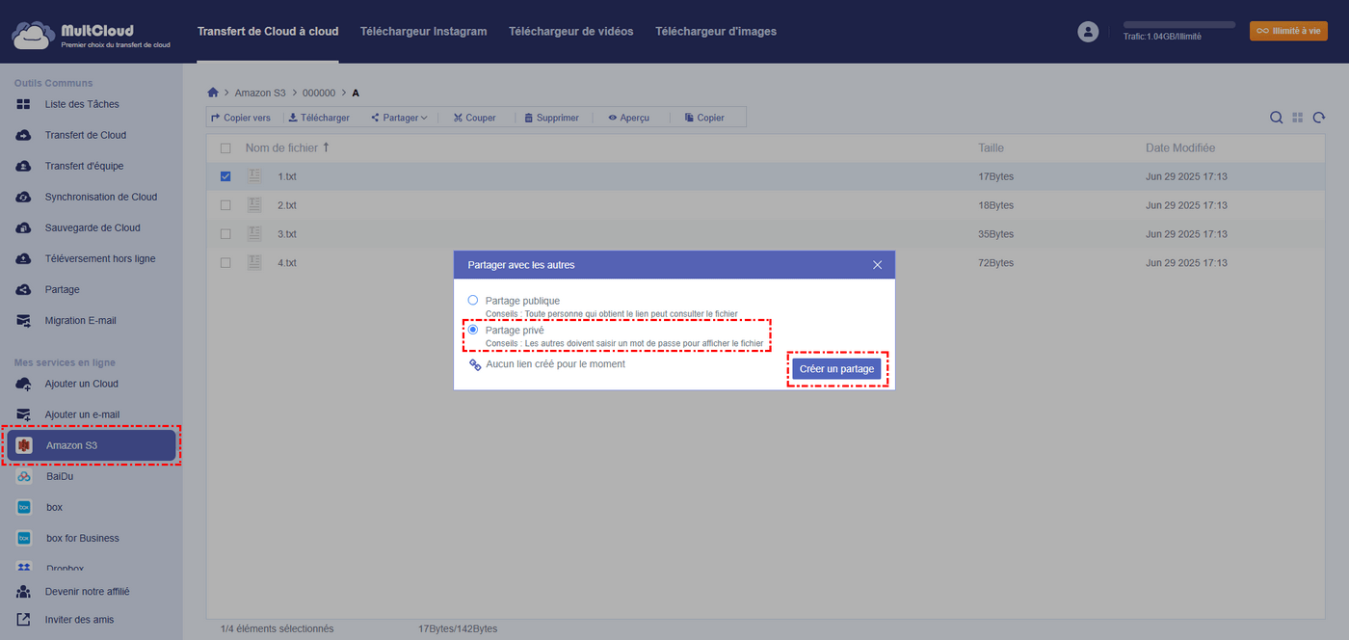This screenshot has width=1349, height=640.
Task: Close the Partager avec les autres dialog
Action: (877, 264)
